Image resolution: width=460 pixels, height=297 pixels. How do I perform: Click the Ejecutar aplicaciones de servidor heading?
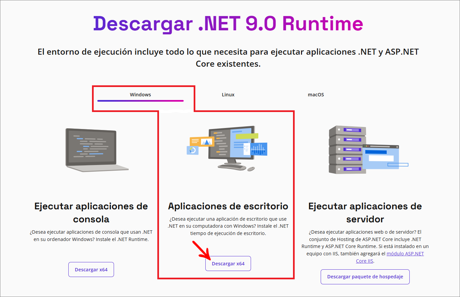click(x=365, y=213)
